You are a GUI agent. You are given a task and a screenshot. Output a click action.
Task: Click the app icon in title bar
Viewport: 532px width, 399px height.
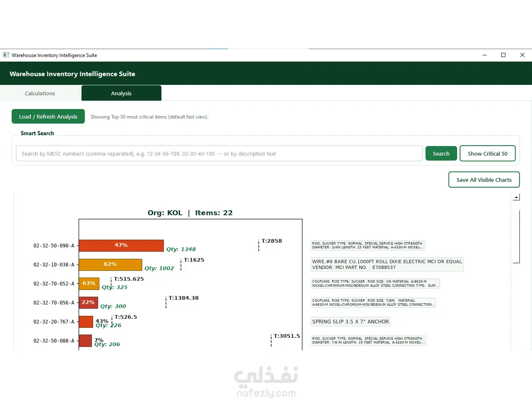(6, 55)
